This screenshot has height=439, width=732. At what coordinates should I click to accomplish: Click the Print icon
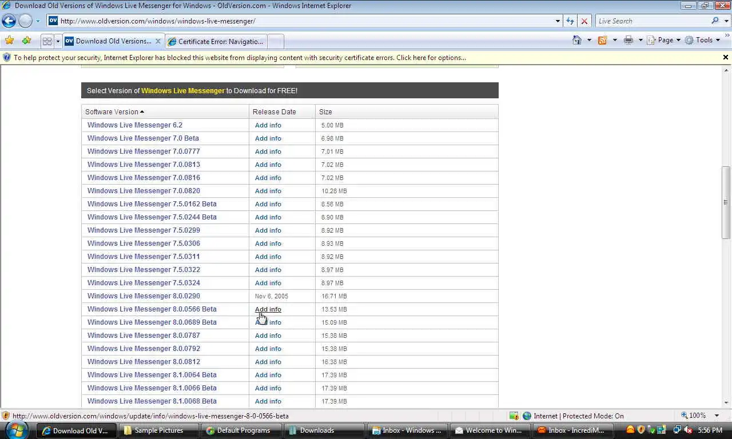tap(628, 40)
